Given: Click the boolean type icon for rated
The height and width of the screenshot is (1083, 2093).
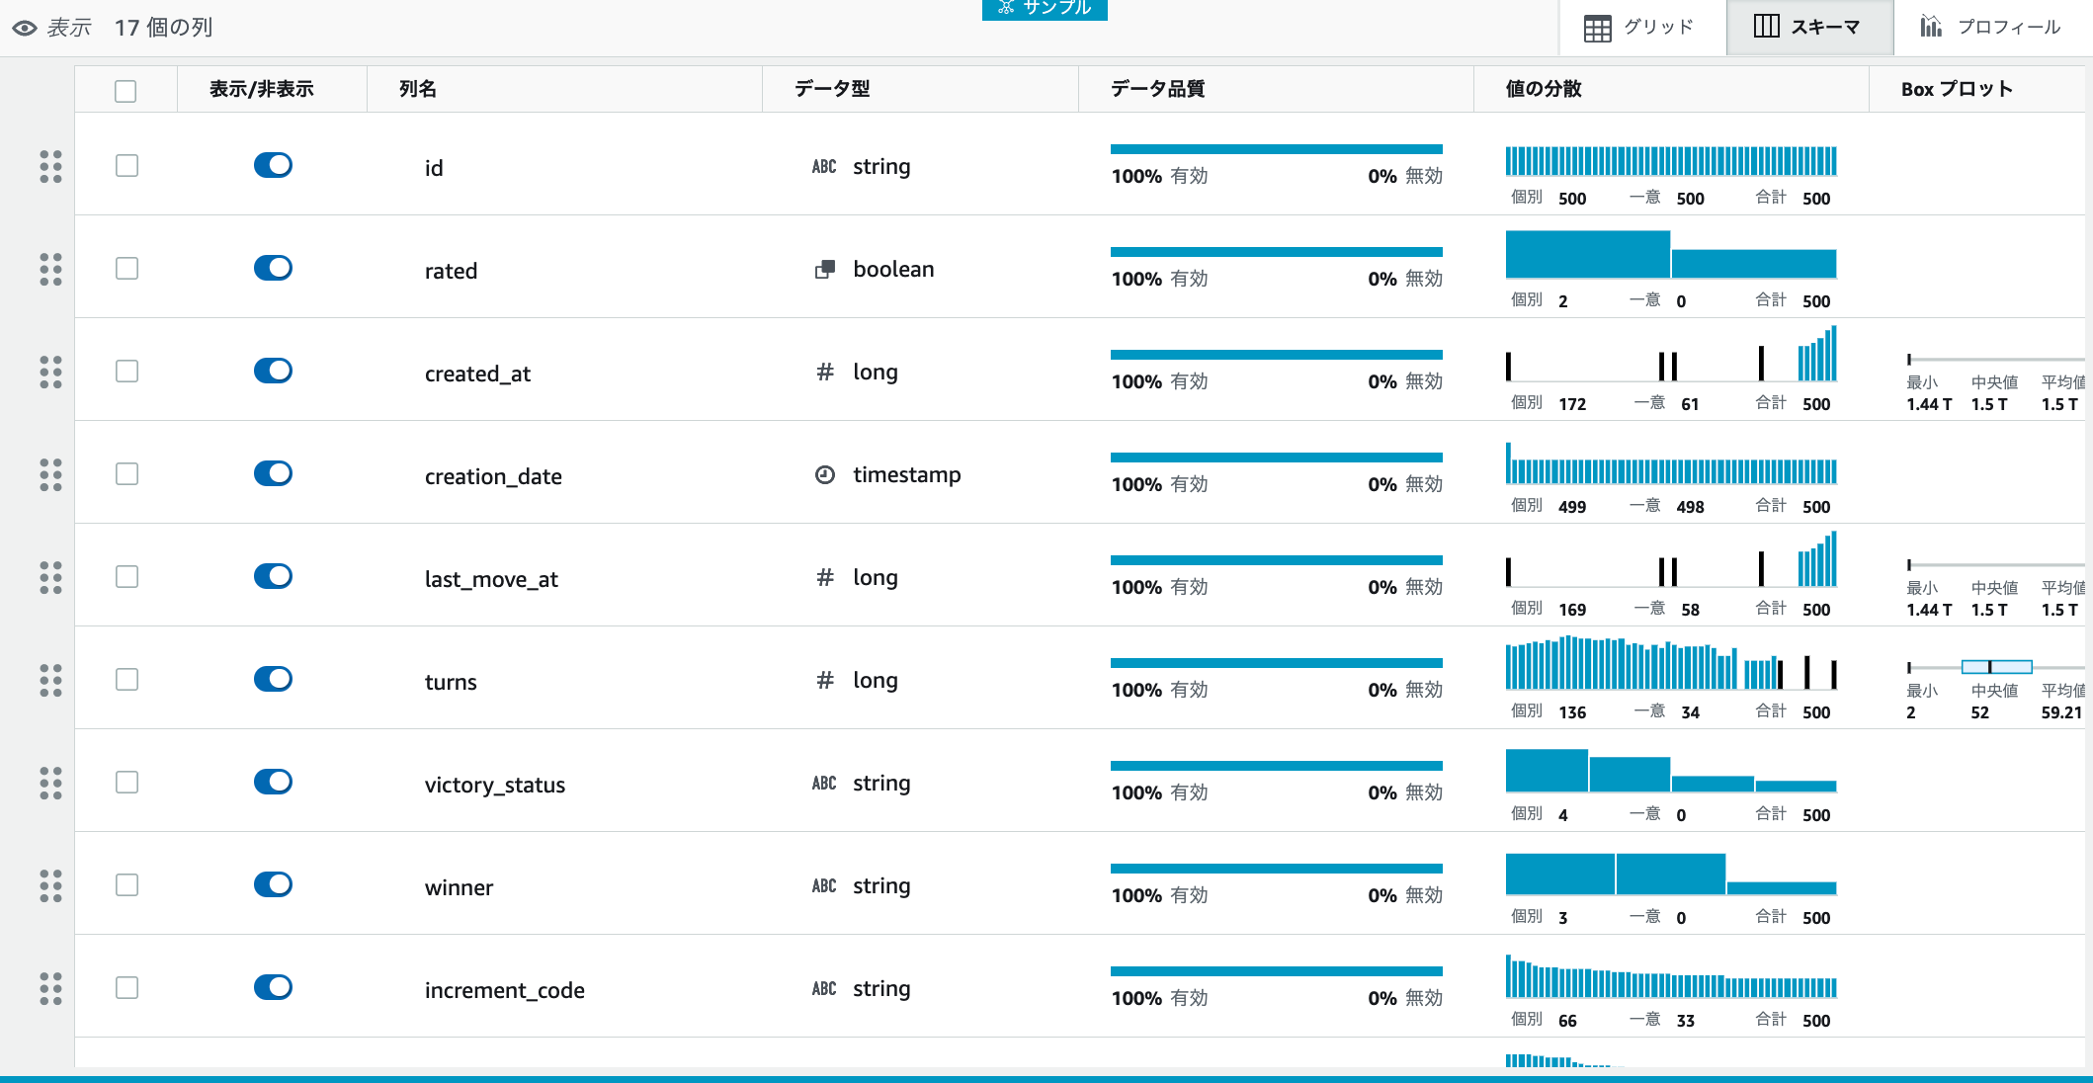Looking at the screenshot, I should [824, 270].
